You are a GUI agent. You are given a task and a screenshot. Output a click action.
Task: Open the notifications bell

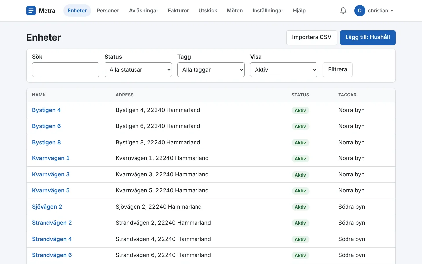[343, 11]
